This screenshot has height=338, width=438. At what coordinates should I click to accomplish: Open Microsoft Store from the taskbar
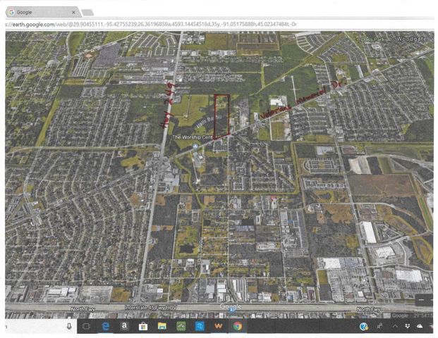point(143,326)
